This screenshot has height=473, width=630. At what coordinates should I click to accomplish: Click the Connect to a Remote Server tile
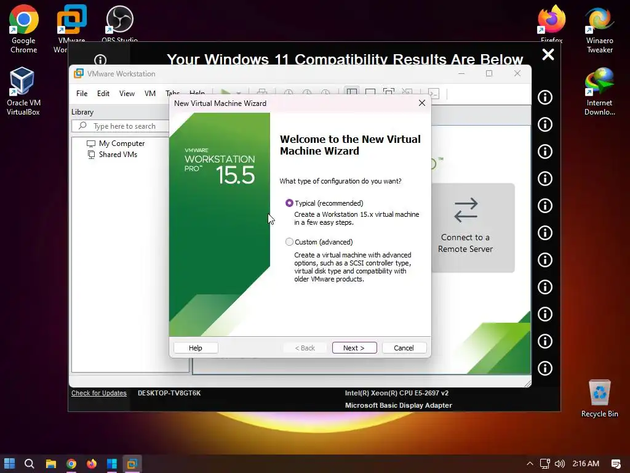pyautogui.click(x=473, y=228)
